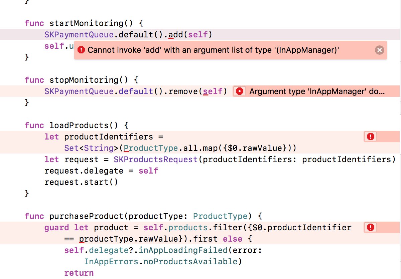Click the 'loadProducts' function name
The width and height of the screenshot is (401, 279).
tap(79, 125)
